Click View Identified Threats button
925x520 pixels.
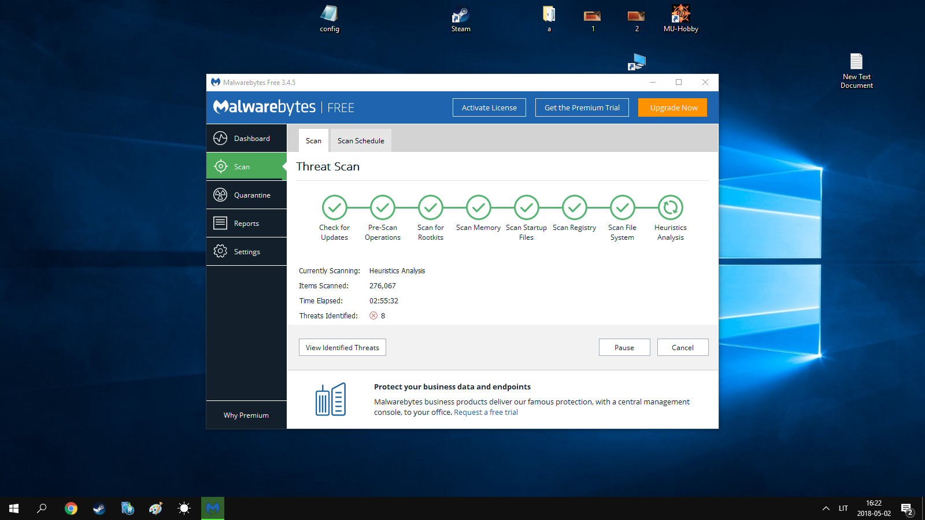click(342, 347)
